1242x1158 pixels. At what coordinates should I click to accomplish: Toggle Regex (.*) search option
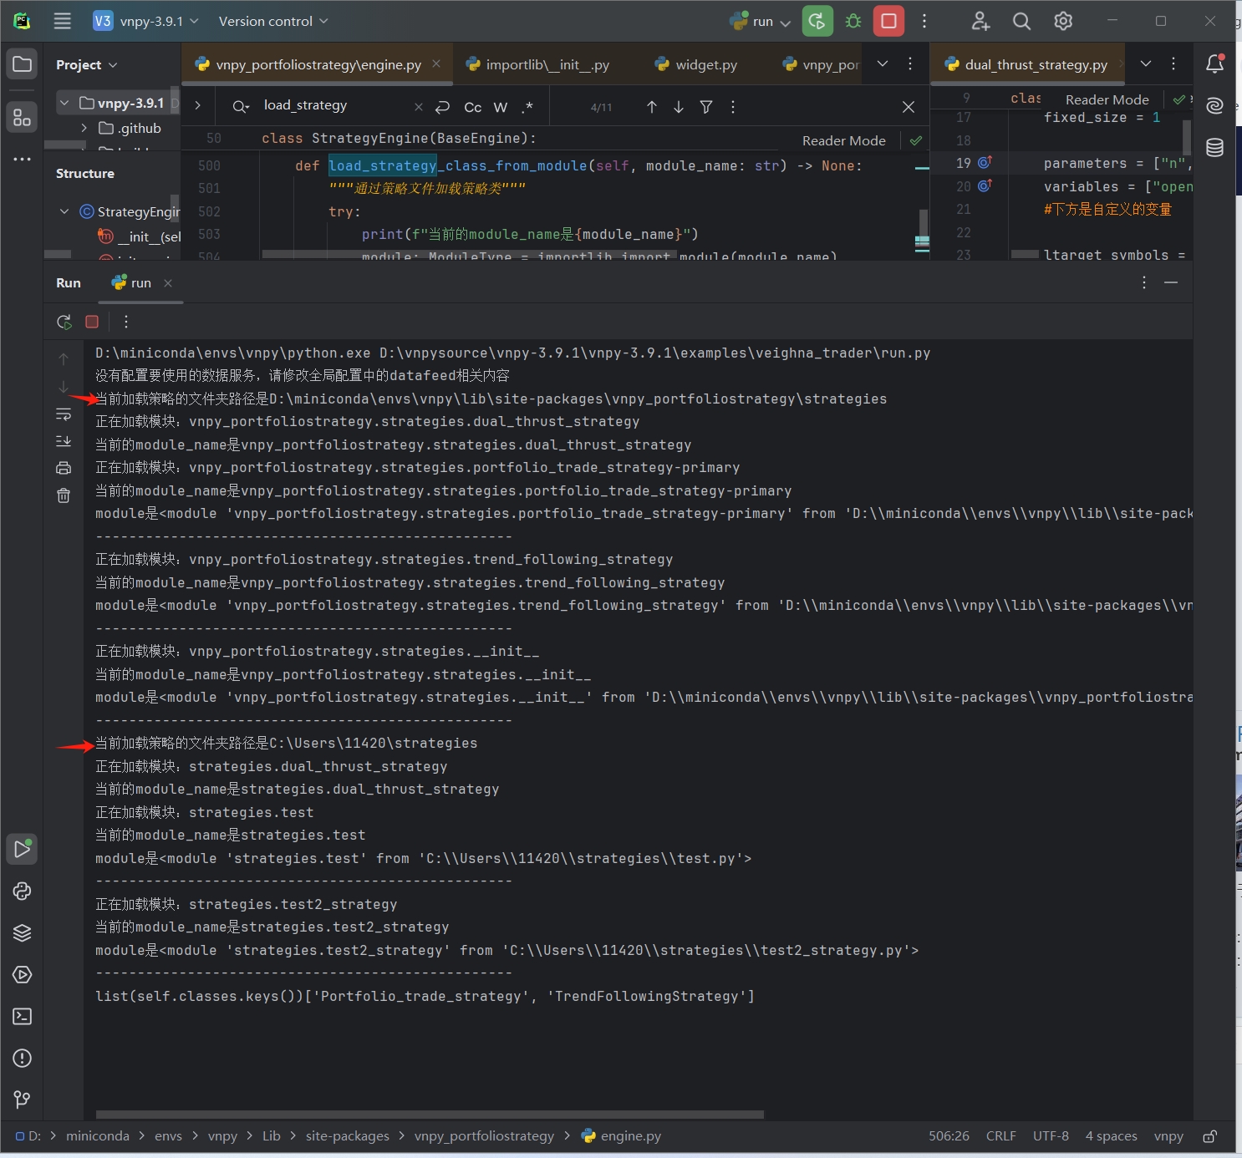pyautogui.click(x=527, y=107)
